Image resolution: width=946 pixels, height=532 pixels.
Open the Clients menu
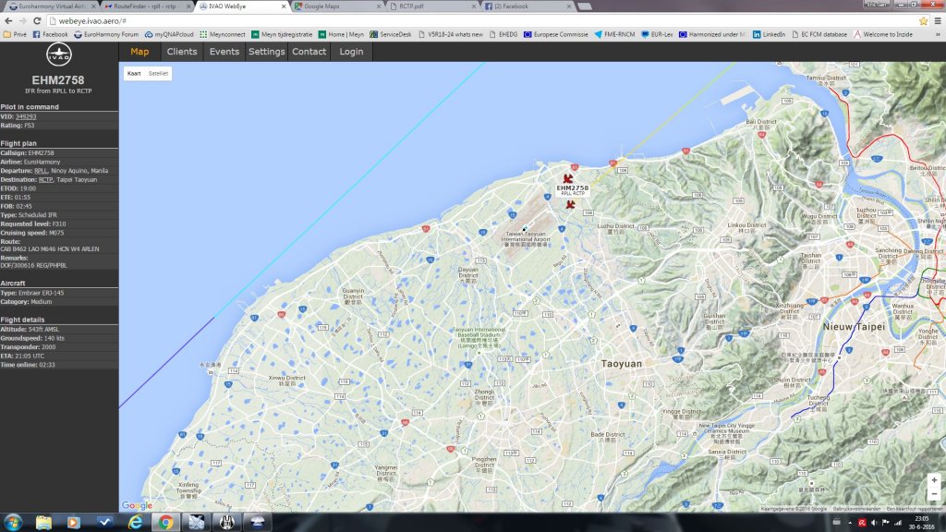[182, 52]
